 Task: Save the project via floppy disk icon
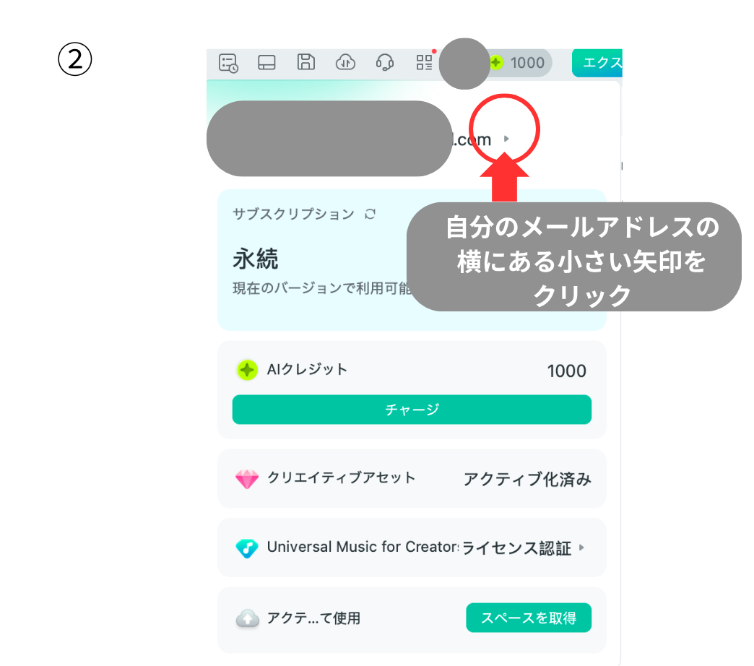click(305, 63)
